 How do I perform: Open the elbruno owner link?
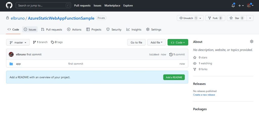coord(17,18)
